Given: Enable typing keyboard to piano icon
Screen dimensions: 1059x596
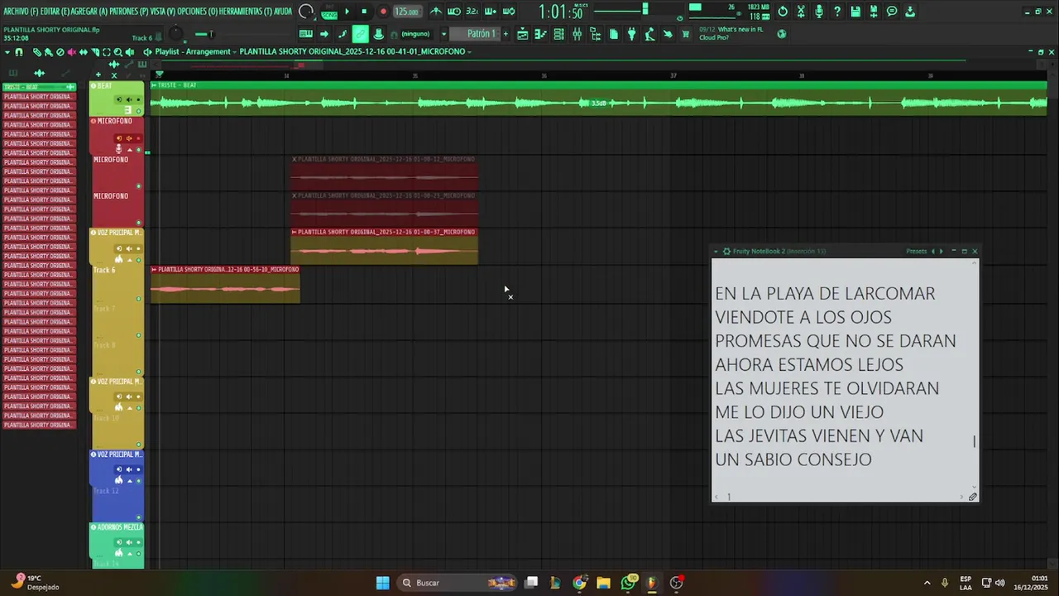Looking at the screenshot, I should (305, 34).
